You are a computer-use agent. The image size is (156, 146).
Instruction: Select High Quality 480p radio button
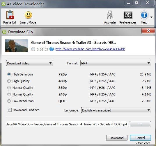point(9,81)
